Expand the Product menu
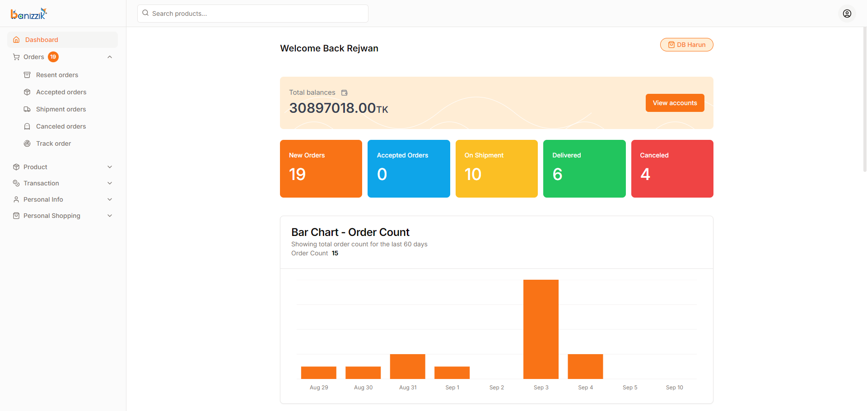Image resolution: width=867 pixels, height=411 pixels. tap(62, 167)
